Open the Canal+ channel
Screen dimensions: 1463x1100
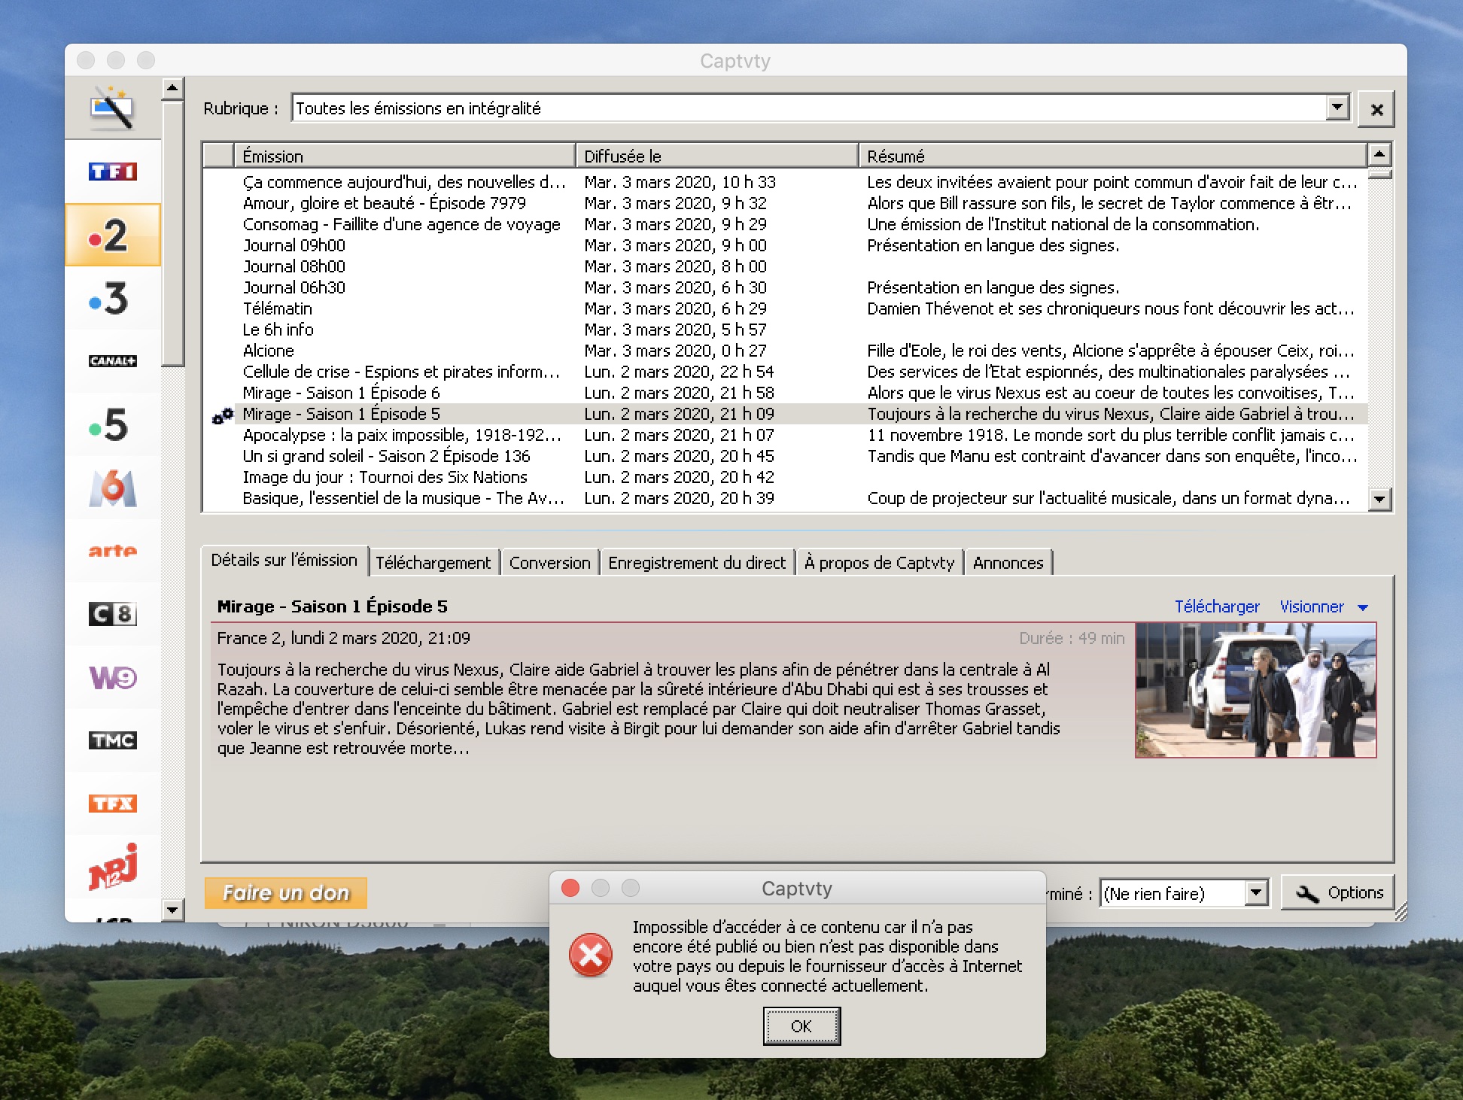(x=113, y=361)
